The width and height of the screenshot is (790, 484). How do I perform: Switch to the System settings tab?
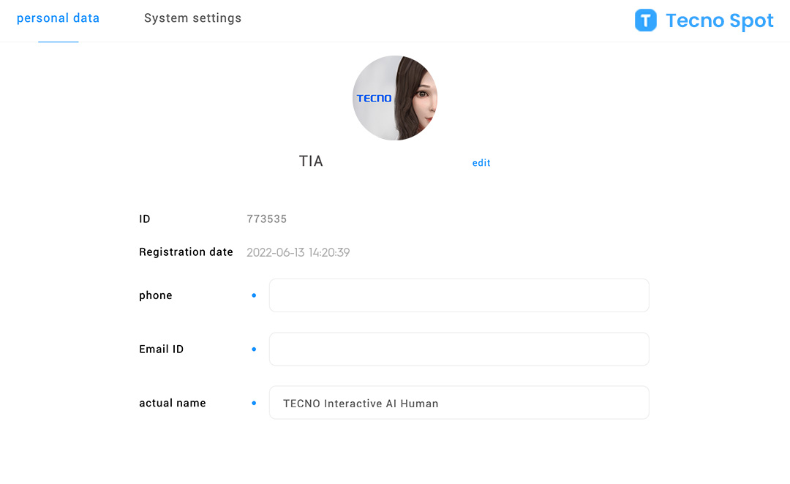(192, 18)
